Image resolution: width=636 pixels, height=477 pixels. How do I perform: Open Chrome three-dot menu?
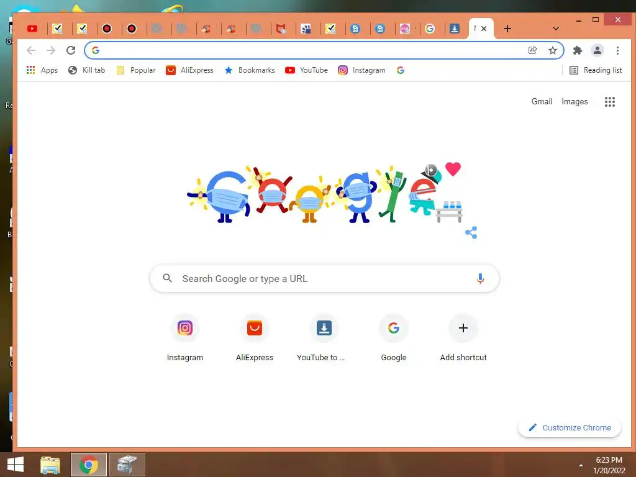tap(617, 50)
